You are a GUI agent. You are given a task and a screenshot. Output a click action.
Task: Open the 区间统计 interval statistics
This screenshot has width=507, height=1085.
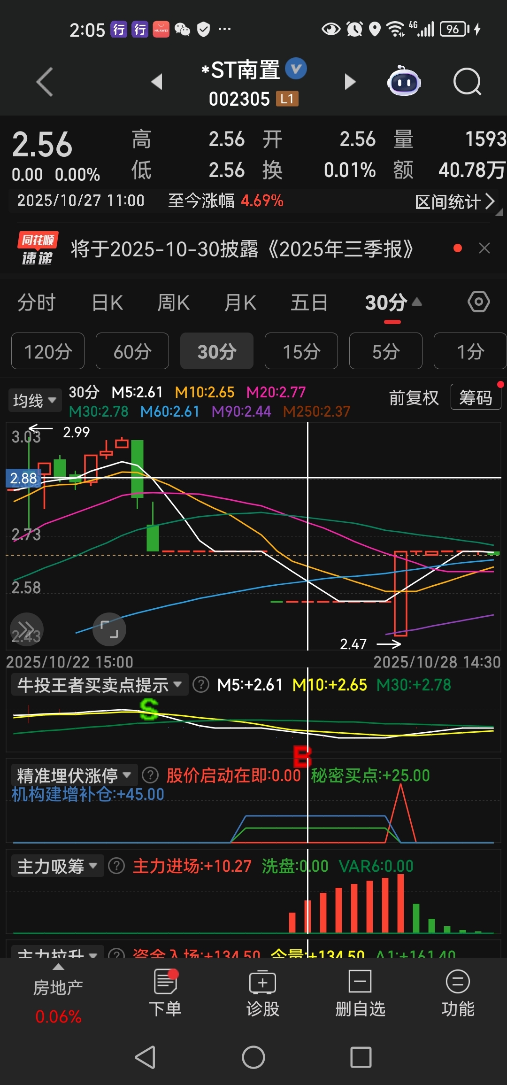tap(455, 201)
